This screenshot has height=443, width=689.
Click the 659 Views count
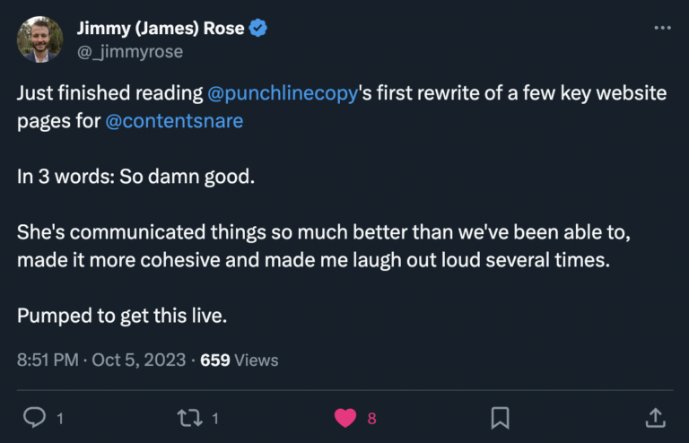[x=239, y=360]
